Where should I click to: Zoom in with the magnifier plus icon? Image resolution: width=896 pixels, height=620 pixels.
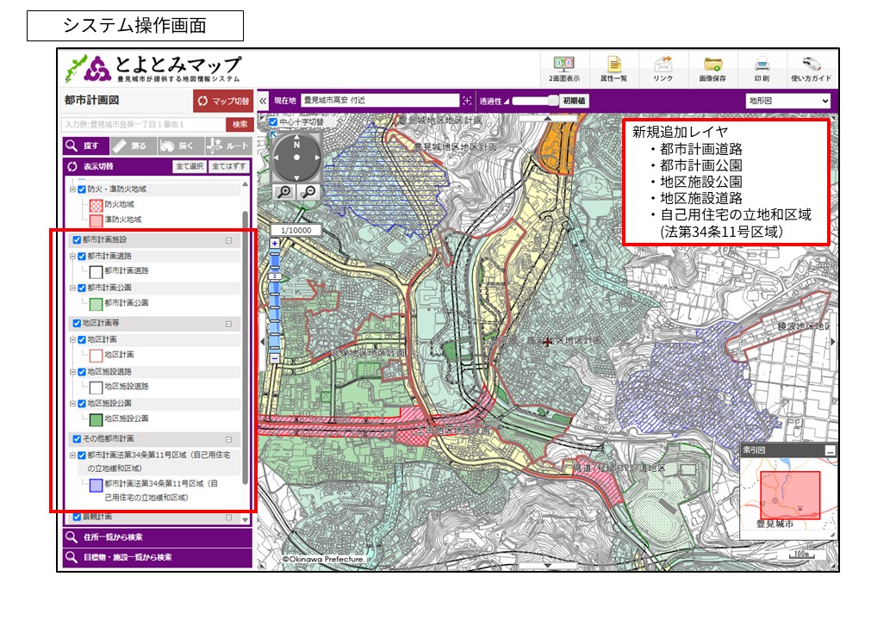pyautogui.click(x=283, y=192)
